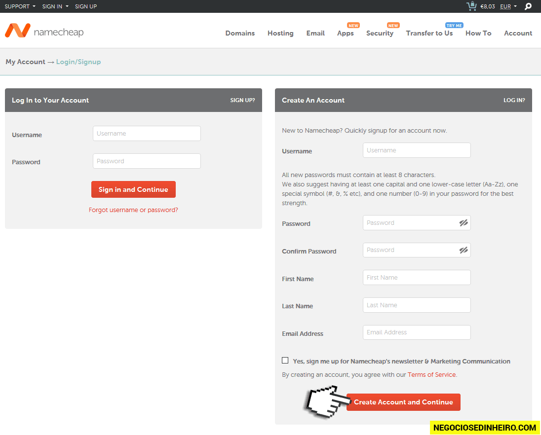The image size is (541, 435).
Task: Click the €8,03 cart total
Action: tap(488, 6)
